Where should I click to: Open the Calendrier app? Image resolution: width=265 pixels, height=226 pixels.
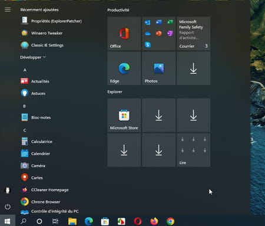[x=35, y=153]
